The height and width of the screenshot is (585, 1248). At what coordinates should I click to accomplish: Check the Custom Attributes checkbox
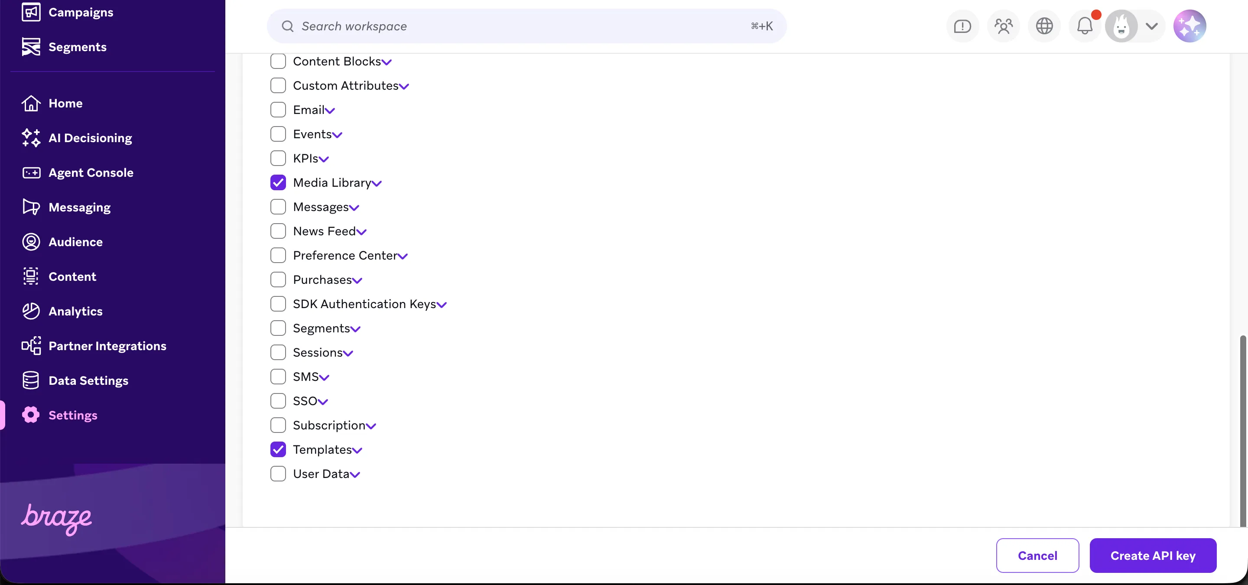(278, 86)
